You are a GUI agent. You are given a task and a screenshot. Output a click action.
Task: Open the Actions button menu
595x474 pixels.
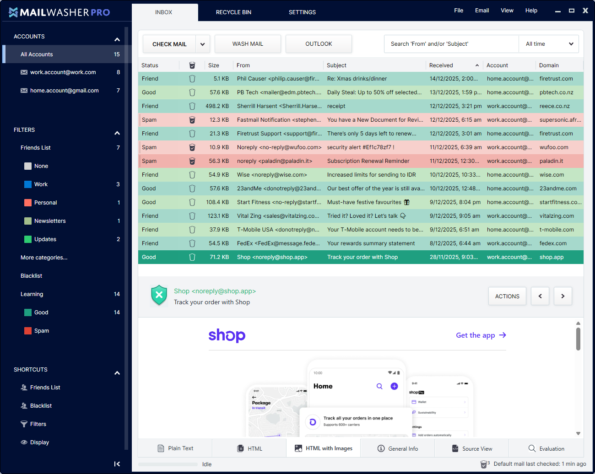pyautogui.click(x=507, y=296)
